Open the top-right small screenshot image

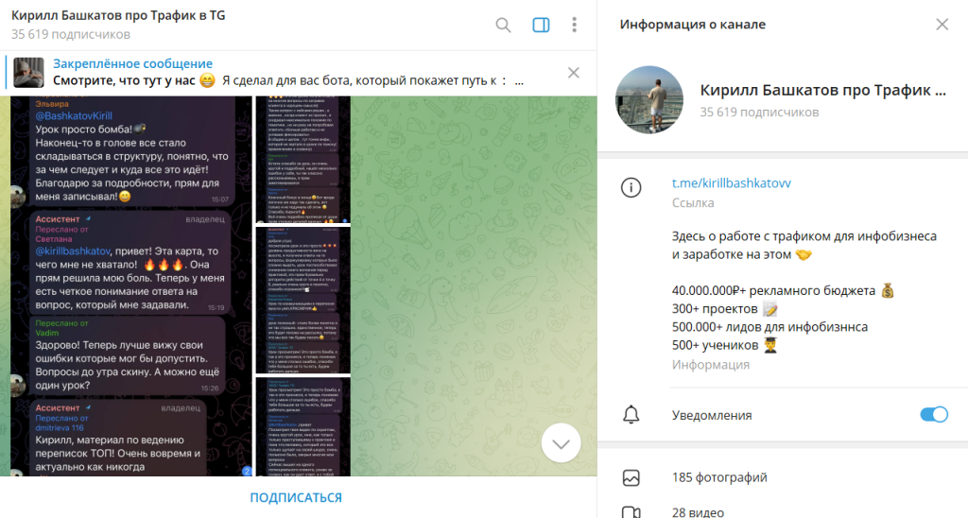[x=303, y=160]
